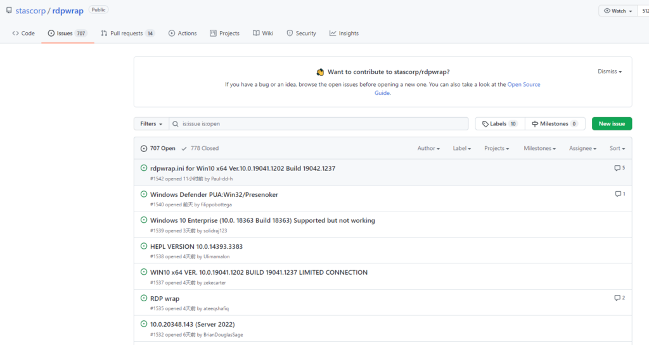Open the Insights tab
The width and height of the screenshot is (649, 345).
[x=344, y=34]
